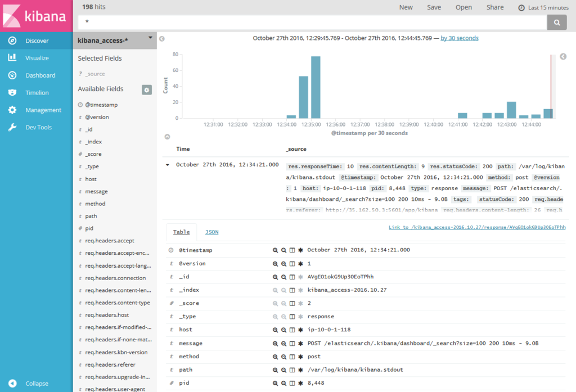Toggle column for _id field
Image resolution: width=576 pixels, height=392 pixels.
pyautogui.click(x=292, y=277)
